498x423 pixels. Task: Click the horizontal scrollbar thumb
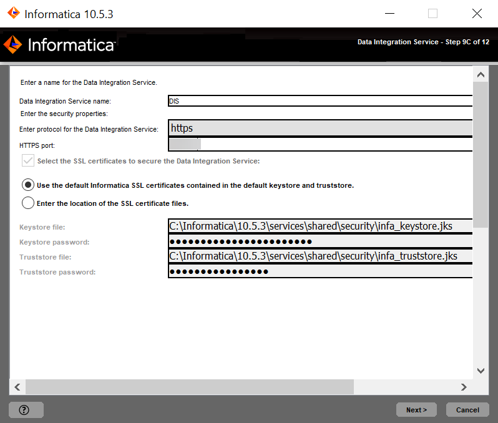coord(190,387)
